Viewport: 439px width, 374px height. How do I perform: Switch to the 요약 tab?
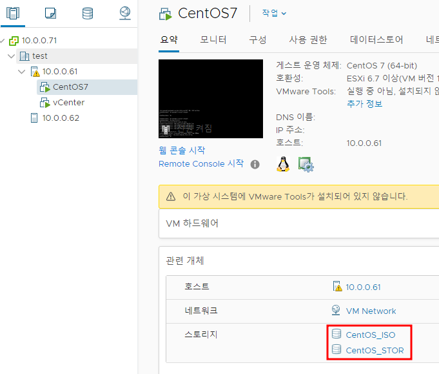(x=169, y=40)
